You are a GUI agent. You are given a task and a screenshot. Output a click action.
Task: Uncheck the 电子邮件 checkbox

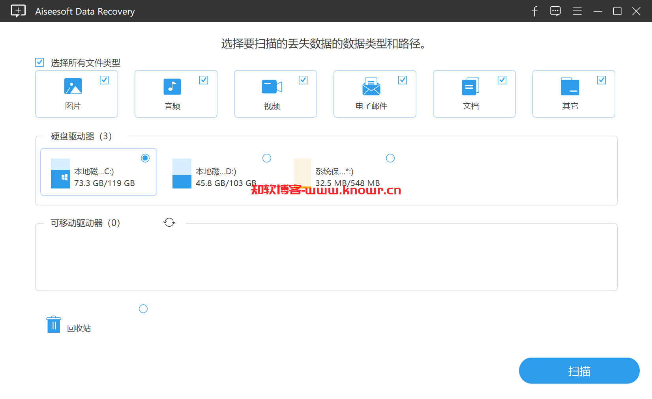pyautogui.click(x=403, y=80)
